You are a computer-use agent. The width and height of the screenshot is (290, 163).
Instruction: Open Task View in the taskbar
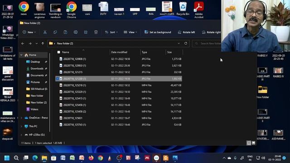(26, 158)
